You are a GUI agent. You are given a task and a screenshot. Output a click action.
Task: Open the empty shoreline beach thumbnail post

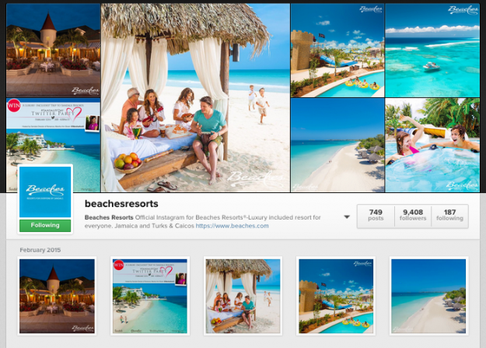428,296
